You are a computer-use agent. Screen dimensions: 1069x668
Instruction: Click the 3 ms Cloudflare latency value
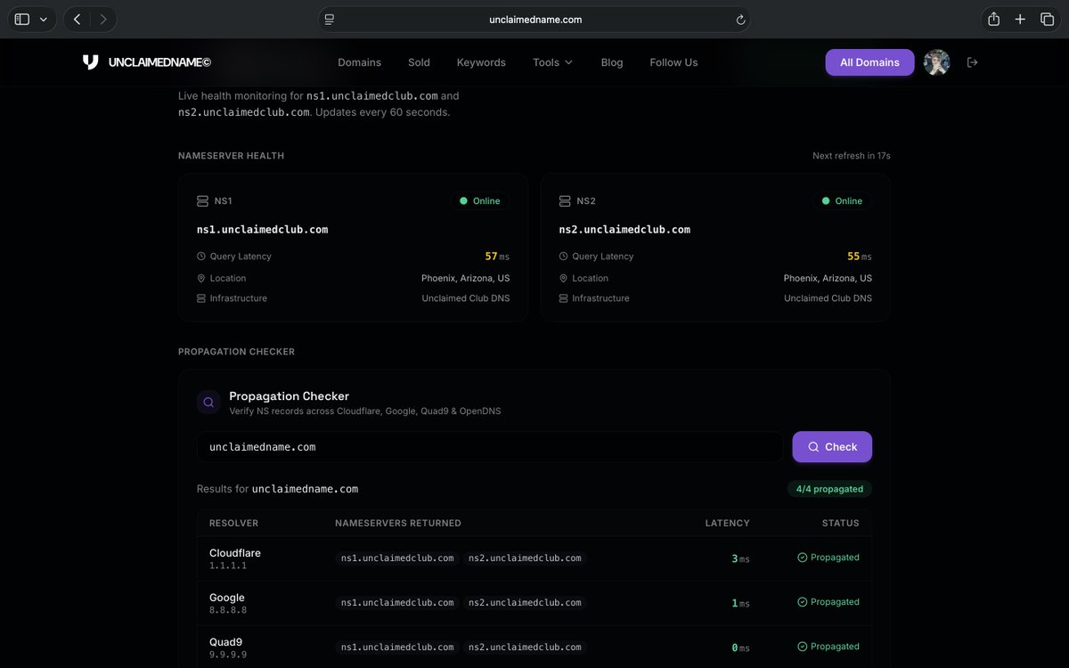tap(740, 558)
